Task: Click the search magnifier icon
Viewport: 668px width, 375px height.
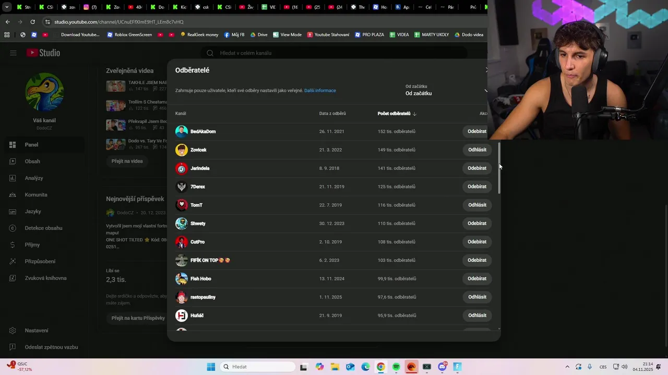Action: (210, 53)
